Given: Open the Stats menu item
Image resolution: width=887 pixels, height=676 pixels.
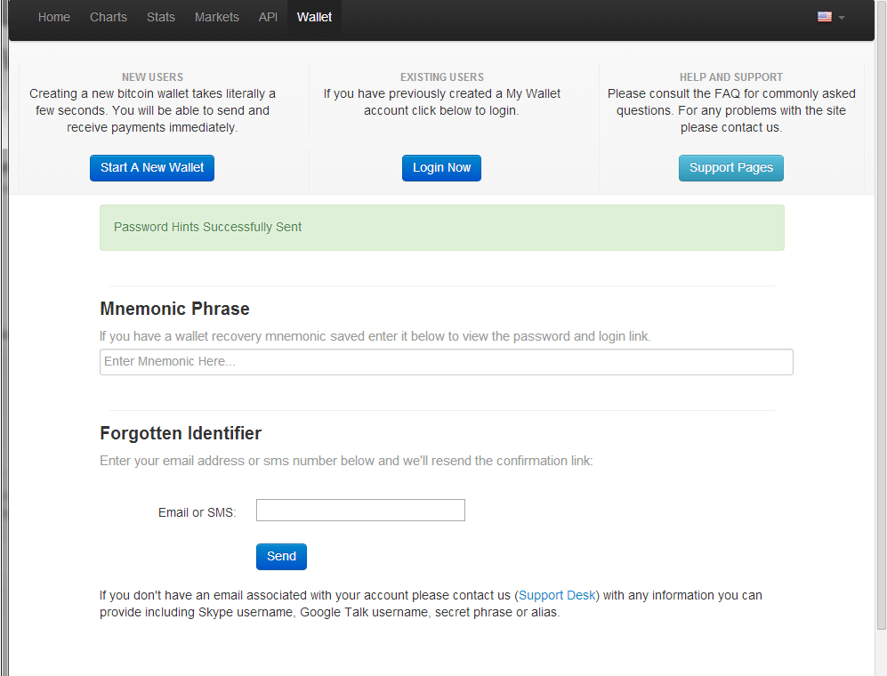Looking at the screenshot, I should pyautogui.click(x=161, y=17).
